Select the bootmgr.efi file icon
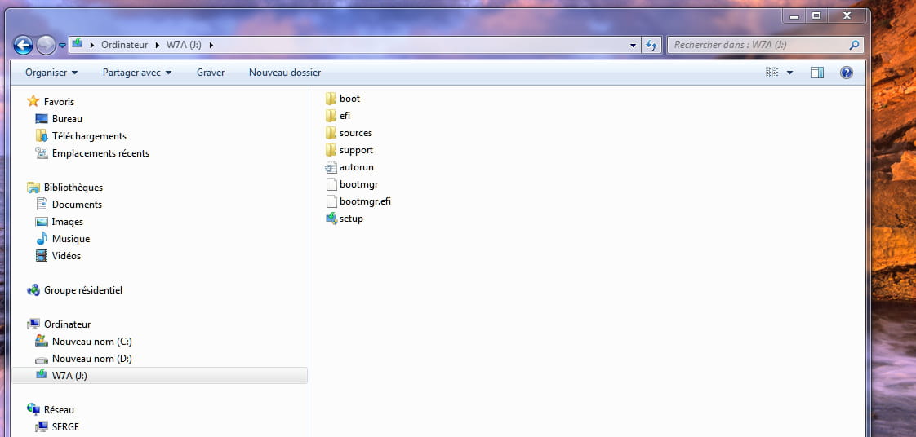The height and width of the screenshot is (437, 916). [x=331, y=202]
